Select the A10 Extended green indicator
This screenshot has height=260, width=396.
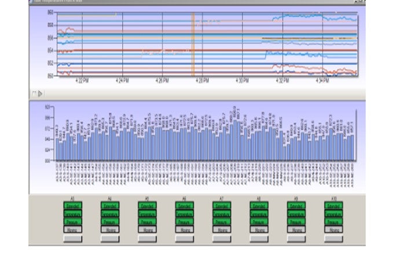pos(334,206)
